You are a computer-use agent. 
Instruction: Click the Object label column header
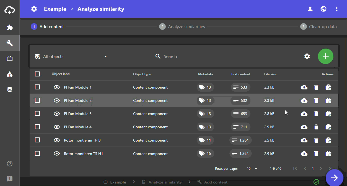pyautogui.click(x=61, y=74)
